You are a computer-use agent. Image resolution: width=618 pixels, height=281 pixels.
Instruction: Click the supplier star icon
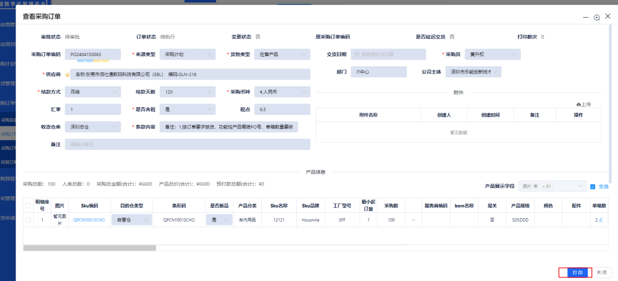[68, 74]
